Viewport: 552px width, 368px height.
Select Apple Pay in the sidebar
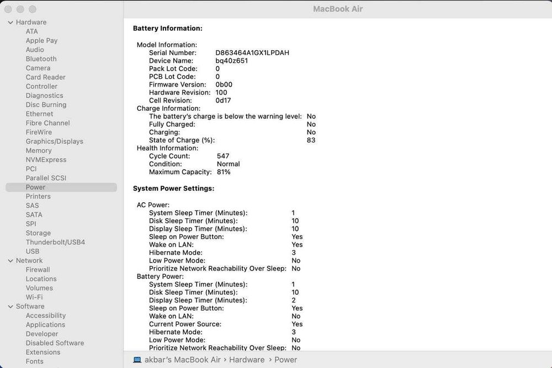[x=41, y=40]
